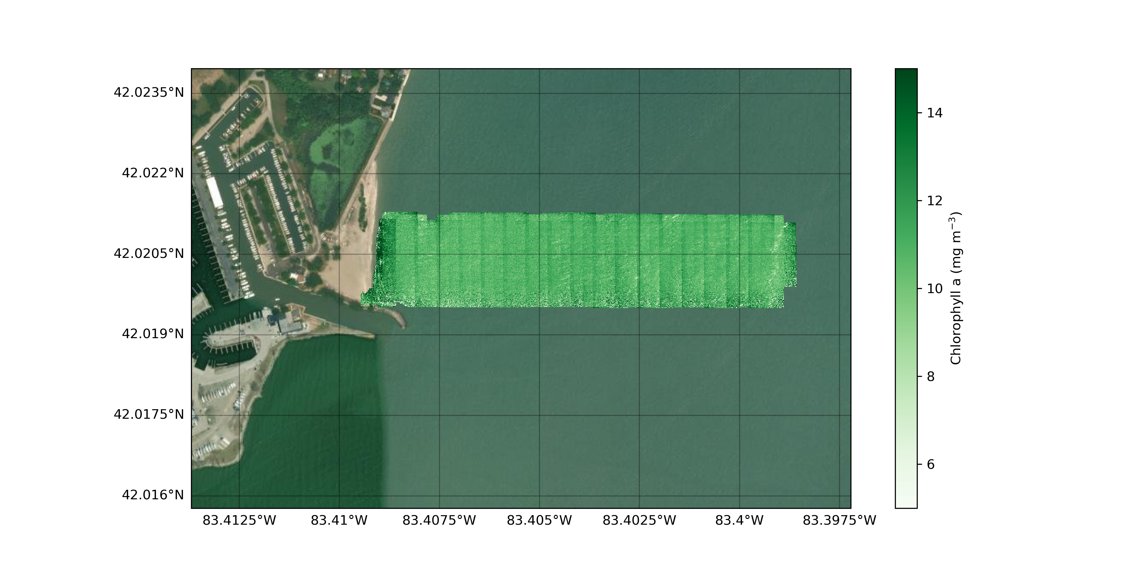1142x571 pixels.
Task: Click the 83.3975°W longitude label
Action: point(839,521)
